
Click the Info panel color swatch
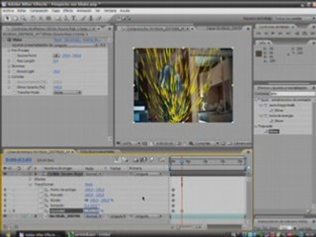(259, 54)
